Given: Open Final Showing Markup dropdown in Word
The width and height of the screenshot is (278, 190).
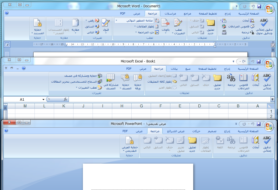Looking at the screenshot, I should point(116,20).
